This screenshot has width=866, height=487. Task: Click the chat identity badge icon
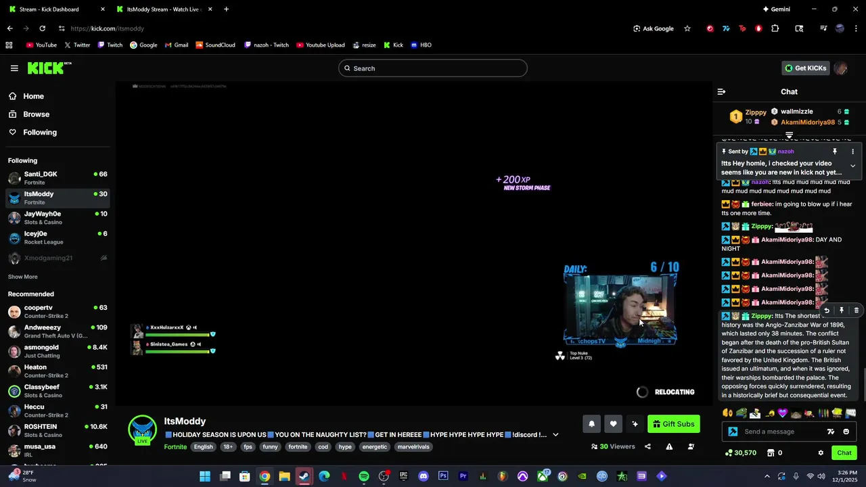(x=733, y=432)
